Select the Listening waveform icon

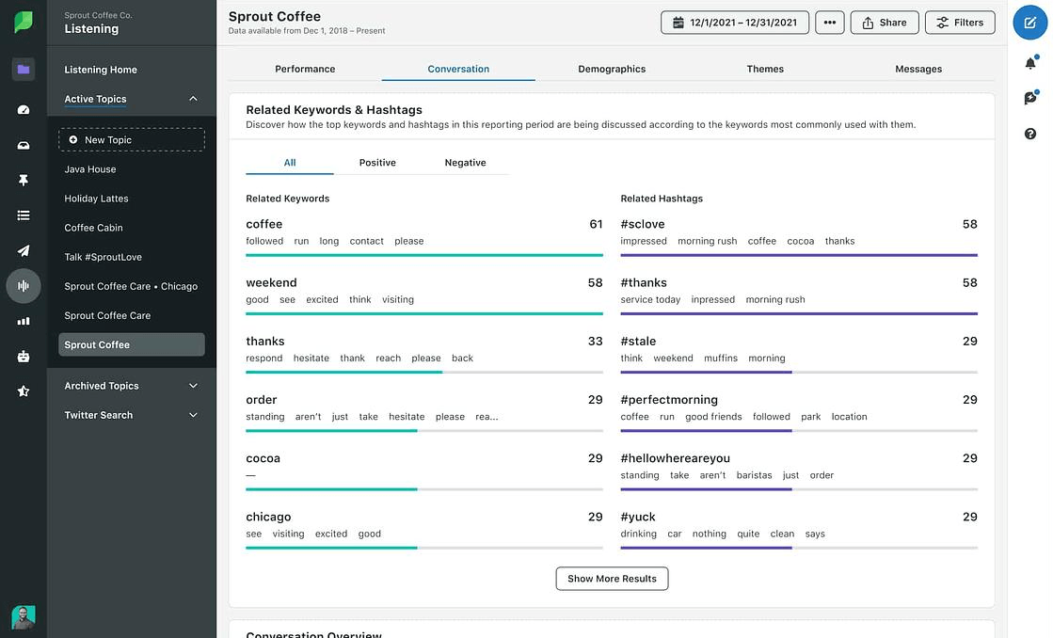[24, 286]
